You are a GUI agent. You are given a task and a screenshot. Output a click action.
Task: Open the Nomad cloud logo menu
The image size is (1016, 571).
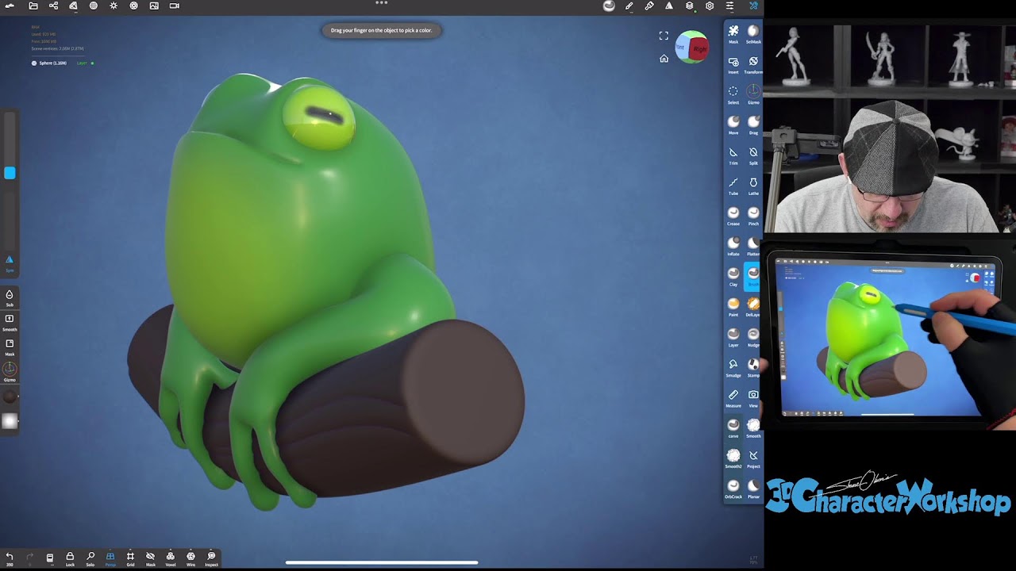pyautogui.click(x=10, y=6)
